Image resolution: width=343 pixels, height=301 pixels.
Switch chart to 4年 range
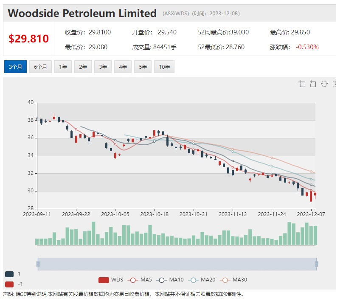coord(123,67)
